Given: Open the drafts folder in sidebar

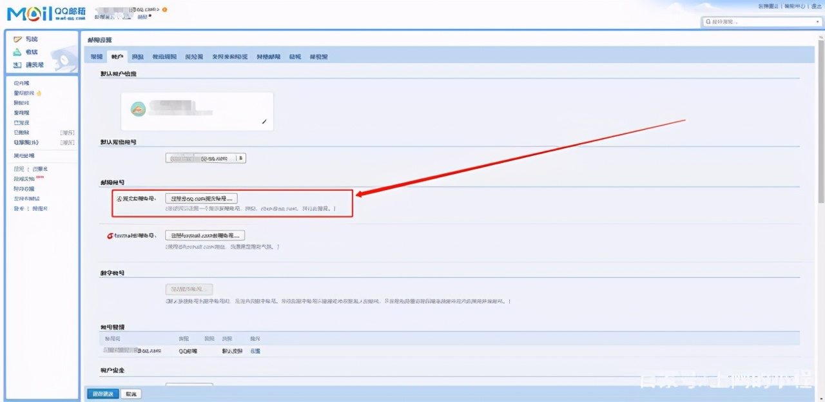Looking at the screenshot, I should click(x=21, y=113).
